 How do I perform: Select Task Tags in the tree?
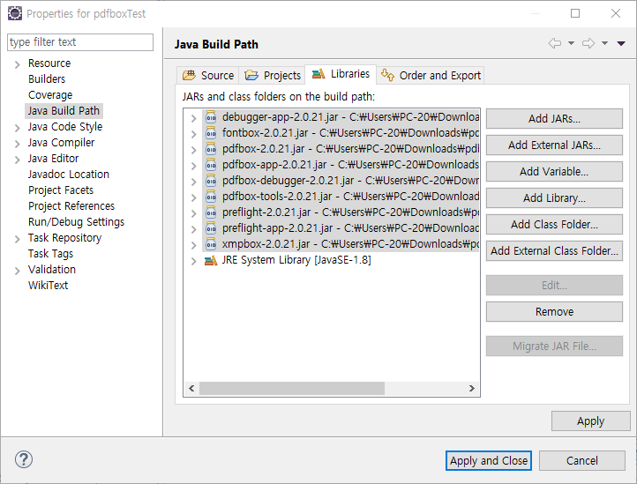coord(51,253)
